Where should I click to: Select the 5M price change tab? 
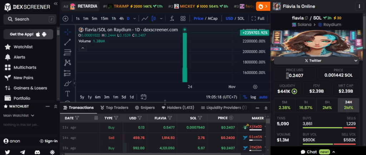285,105
